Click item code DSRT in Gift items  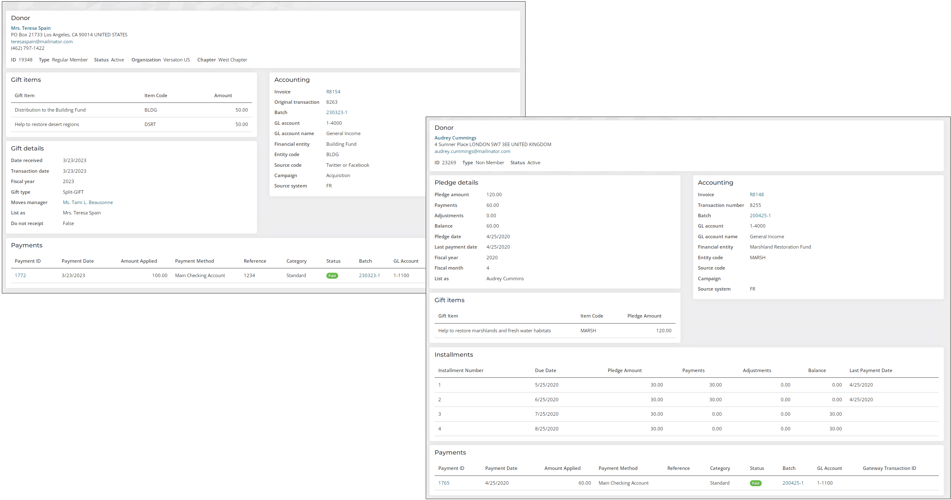(x=150, y=124)
